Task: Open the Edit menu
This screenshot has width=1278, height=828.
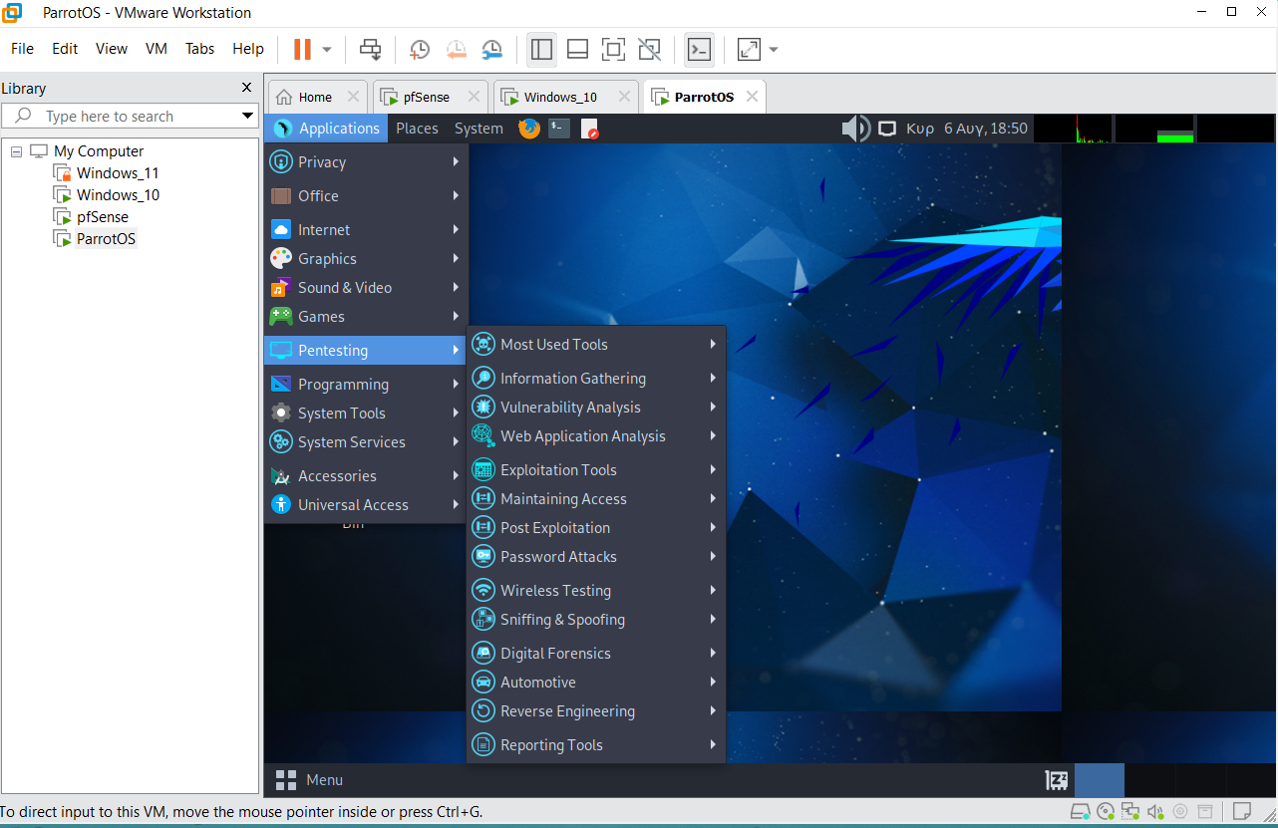Action: click(x=65, y=49)
